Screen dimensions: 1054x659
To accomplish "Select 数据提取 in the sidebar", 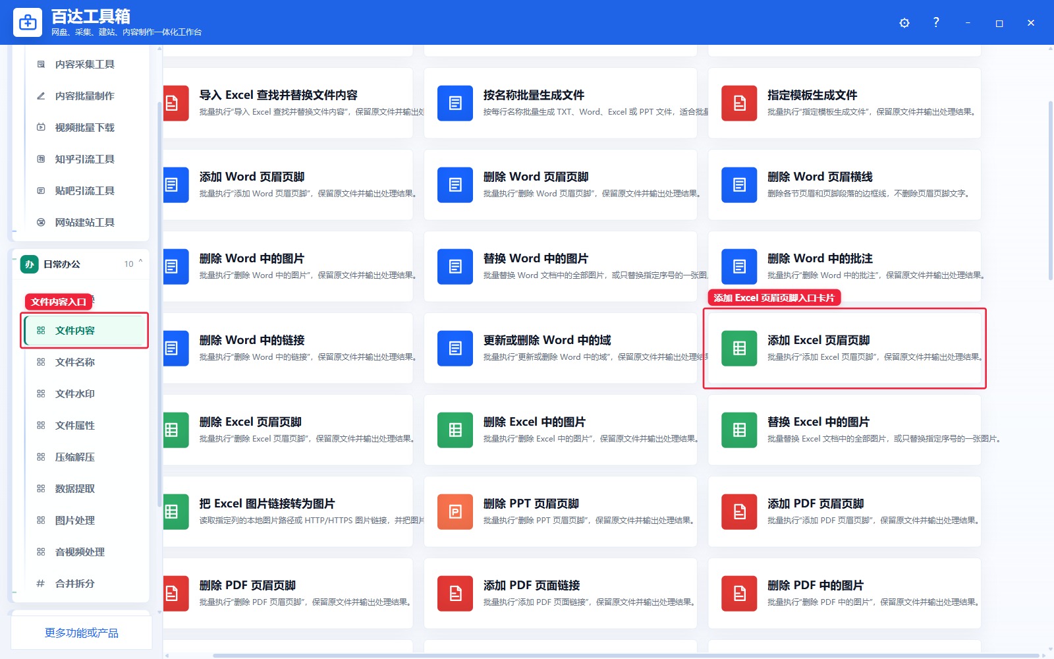I will [x=84, y=489].
